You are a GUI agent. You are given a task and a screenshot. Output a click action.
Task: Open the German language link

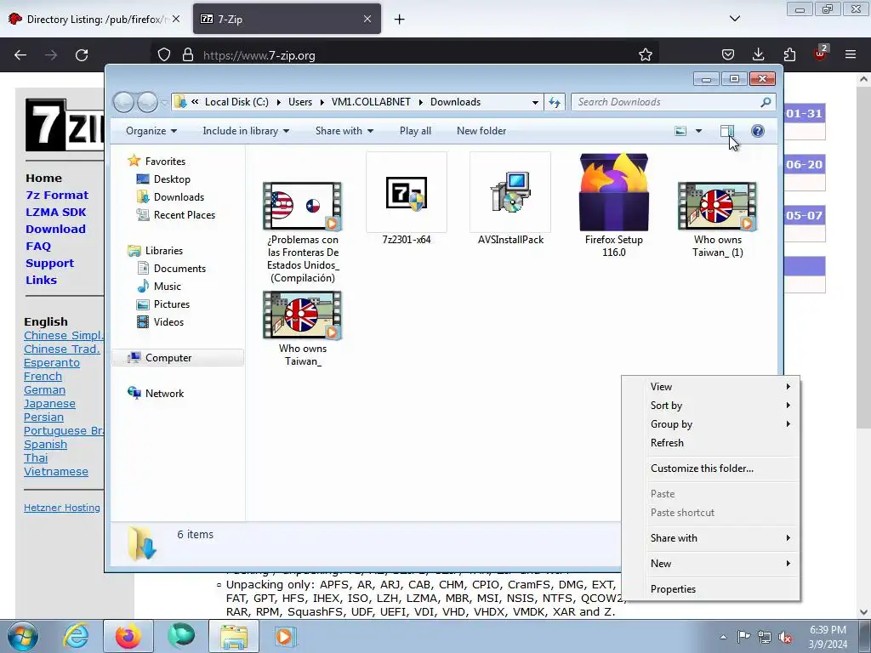(x=44, y=389)
